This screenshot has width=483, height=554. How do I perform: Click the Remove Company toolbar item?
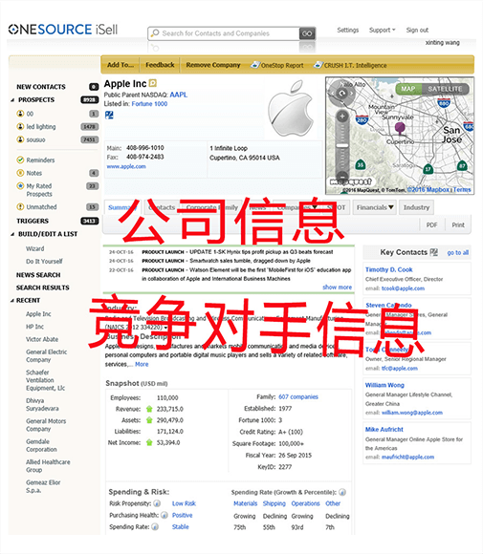point(213,65)
